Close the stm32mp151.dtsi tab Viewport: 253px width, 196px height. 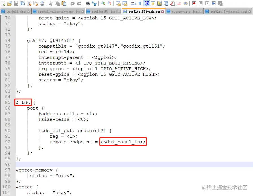point(119,12)
